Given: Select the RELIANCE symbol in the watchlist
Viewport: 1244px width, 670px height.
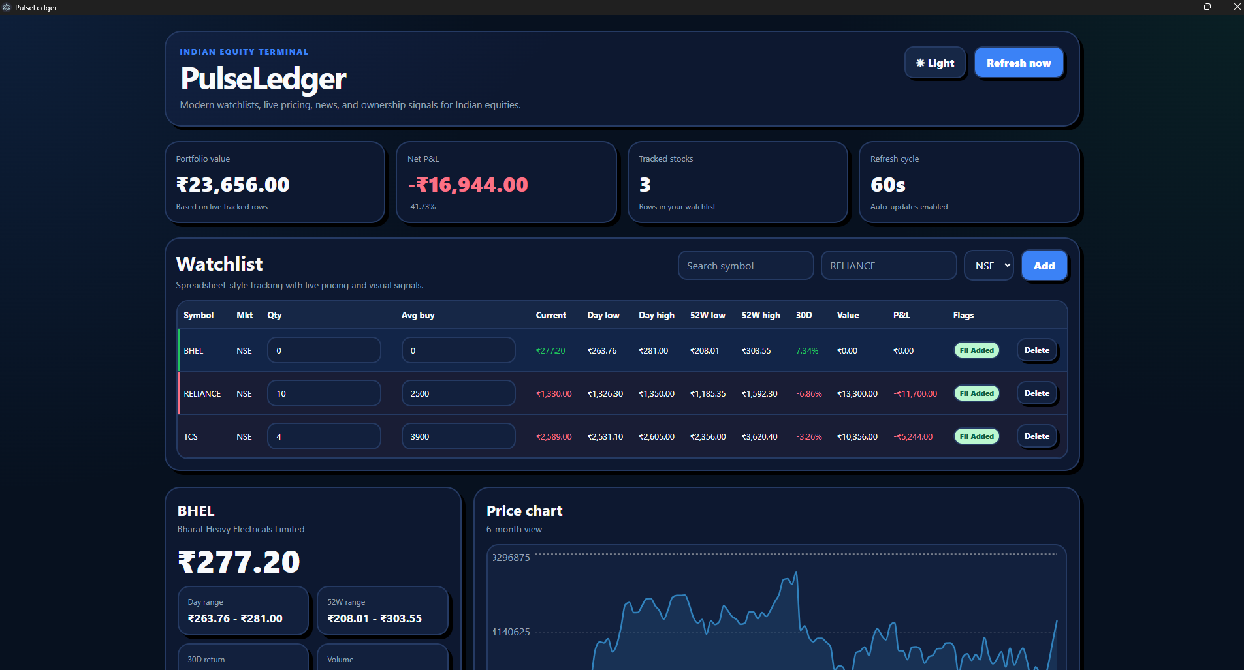Looking at the screenshot, I should tap(202, 394).
